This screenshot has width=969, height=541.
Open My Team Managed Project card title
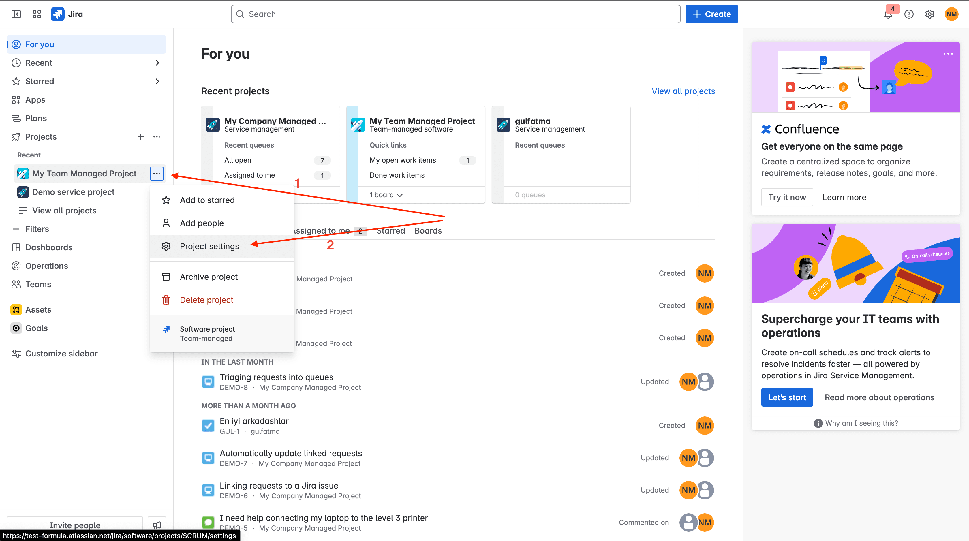(x=422, y=121)
